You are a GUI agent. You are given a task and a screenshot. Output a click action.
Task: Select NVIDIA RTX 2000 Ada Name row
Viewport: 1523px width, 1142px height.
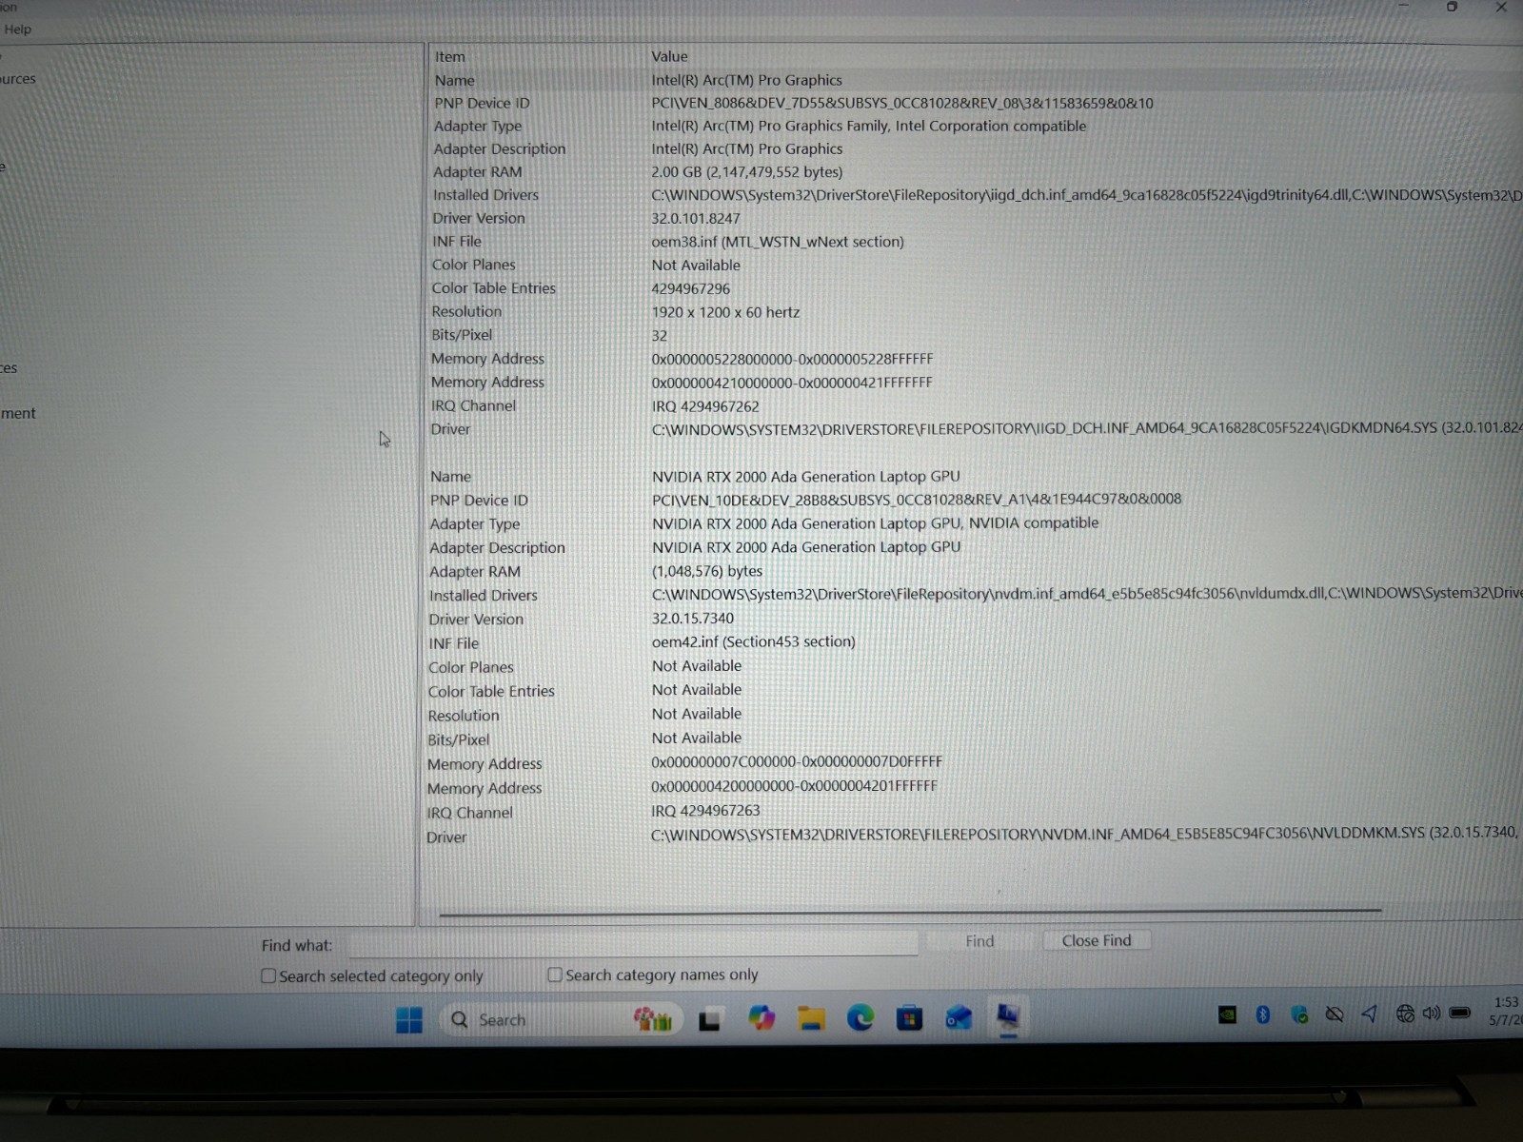pyautogui.click(x=976, y=476)
